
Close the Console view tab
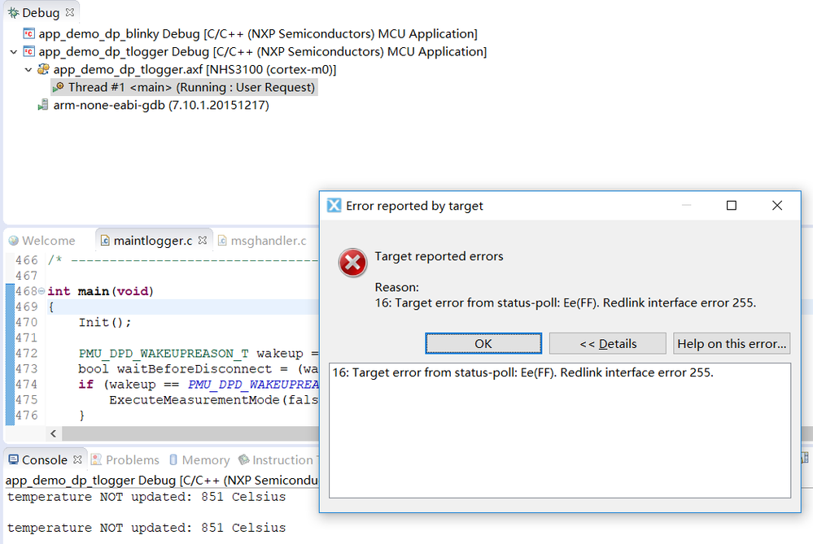(x=76, y=459)
